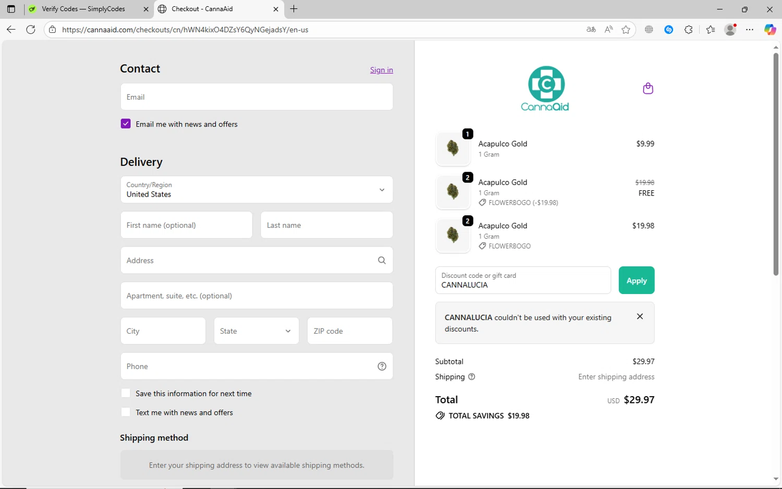Image resolution: width=782 pixels, height=489 pixels.
Task: Show shipping info help icon
Action: pyautogui.click(x=472, y=376)
